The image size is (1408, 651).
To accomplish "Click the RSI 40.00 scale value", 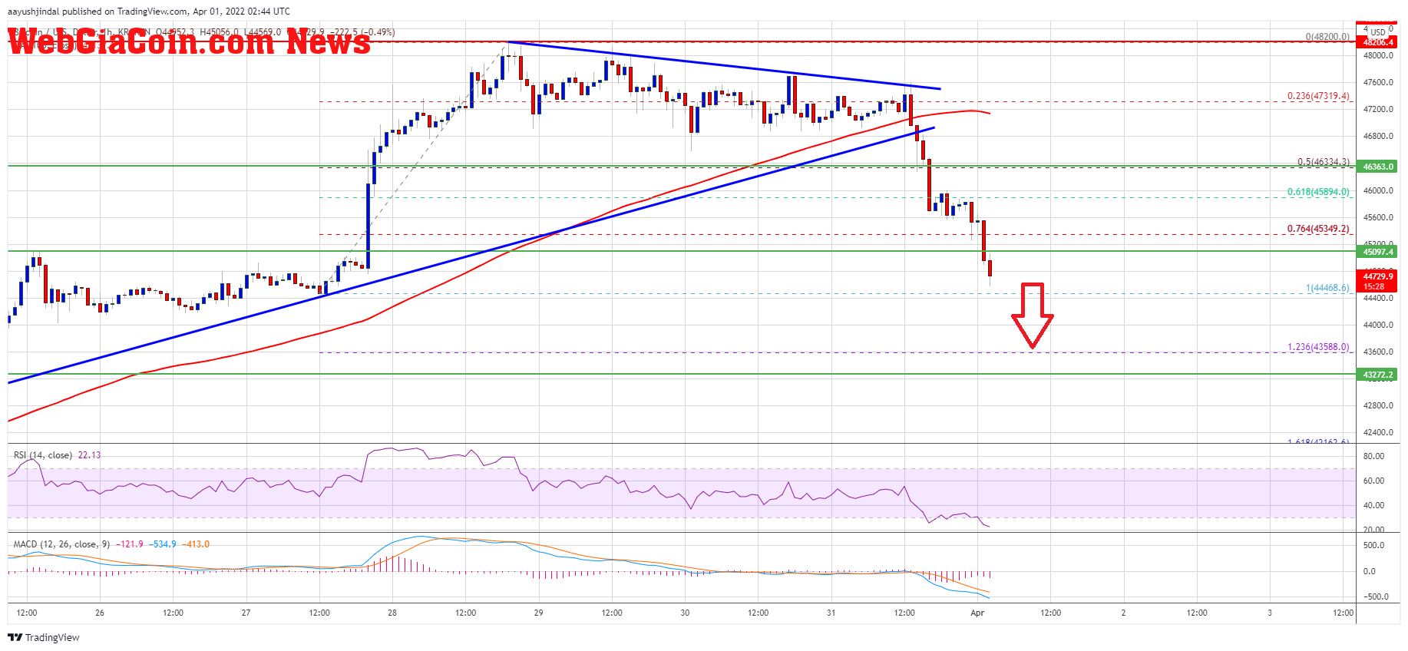I will (x=1373, y=505).
